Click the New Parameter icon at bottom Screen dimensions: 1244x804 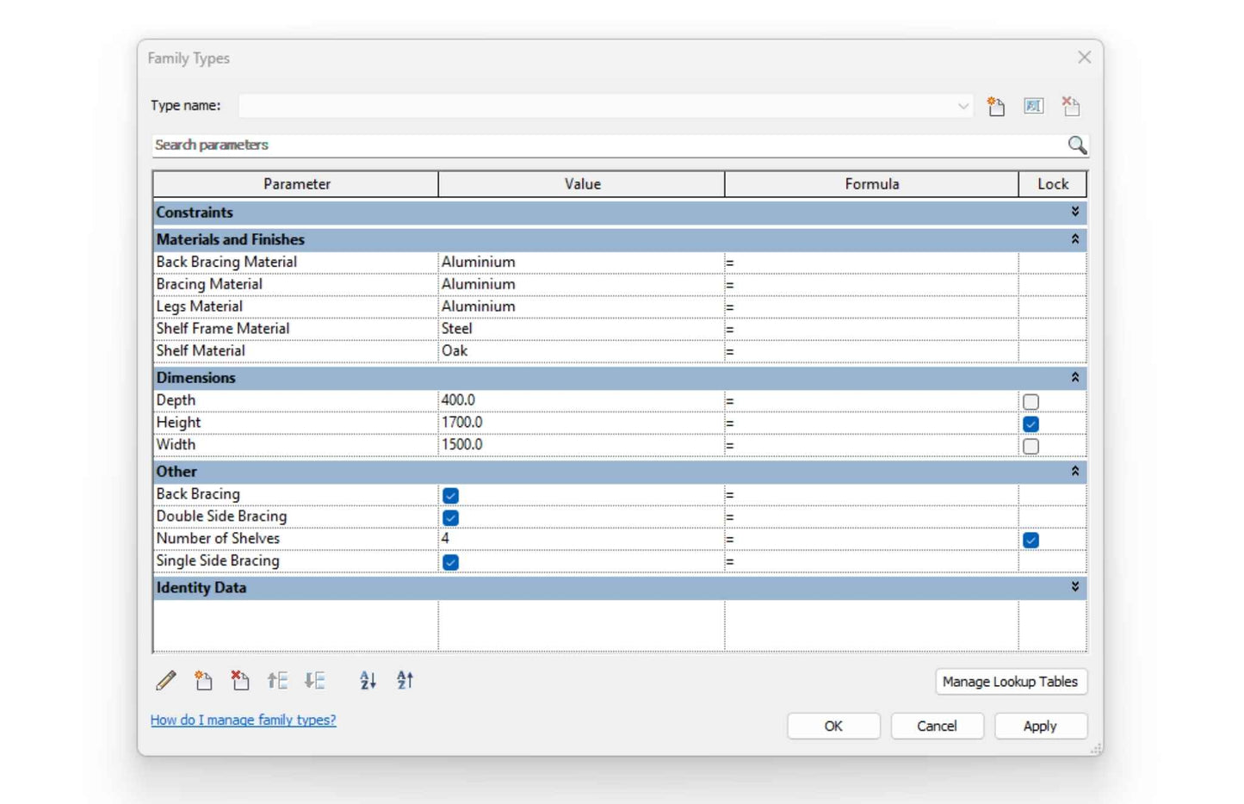coord(203,681)
